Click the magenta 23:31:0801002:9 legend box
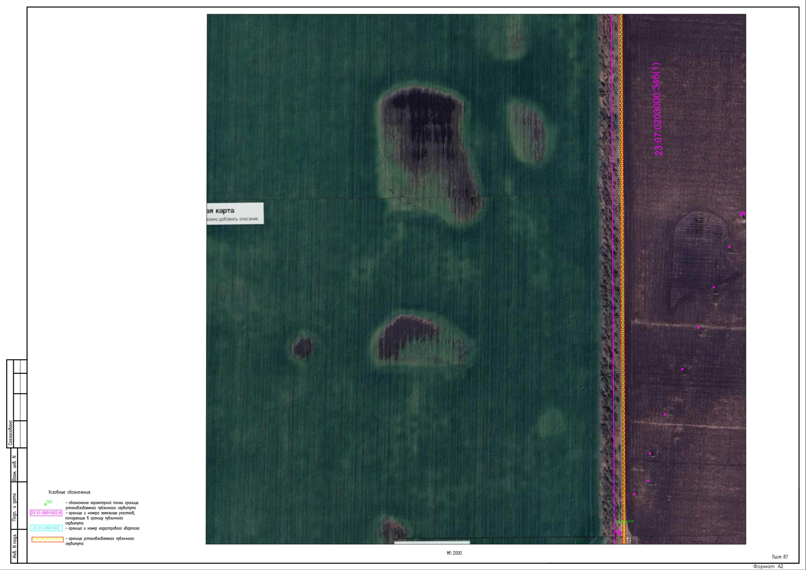This screenshot has width=806, height=570. (46, 513)
